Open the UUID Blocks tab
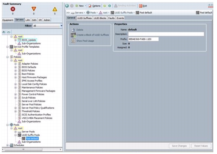This screenshot has height=154, width=217. pos(100,18)
